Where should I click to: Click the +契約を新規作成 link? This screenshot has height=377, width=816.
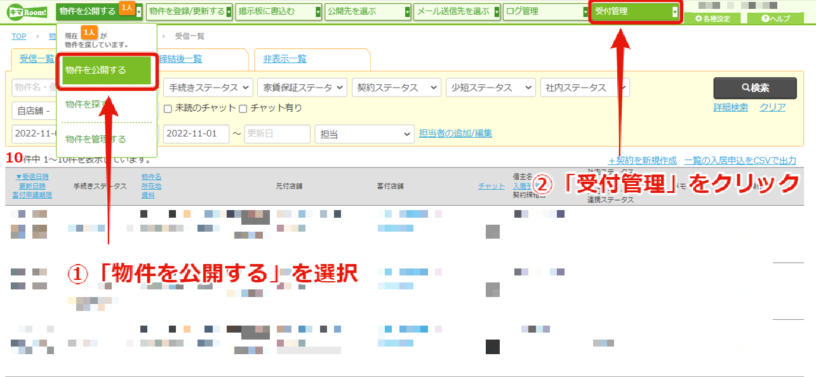(x=642, y=161)
